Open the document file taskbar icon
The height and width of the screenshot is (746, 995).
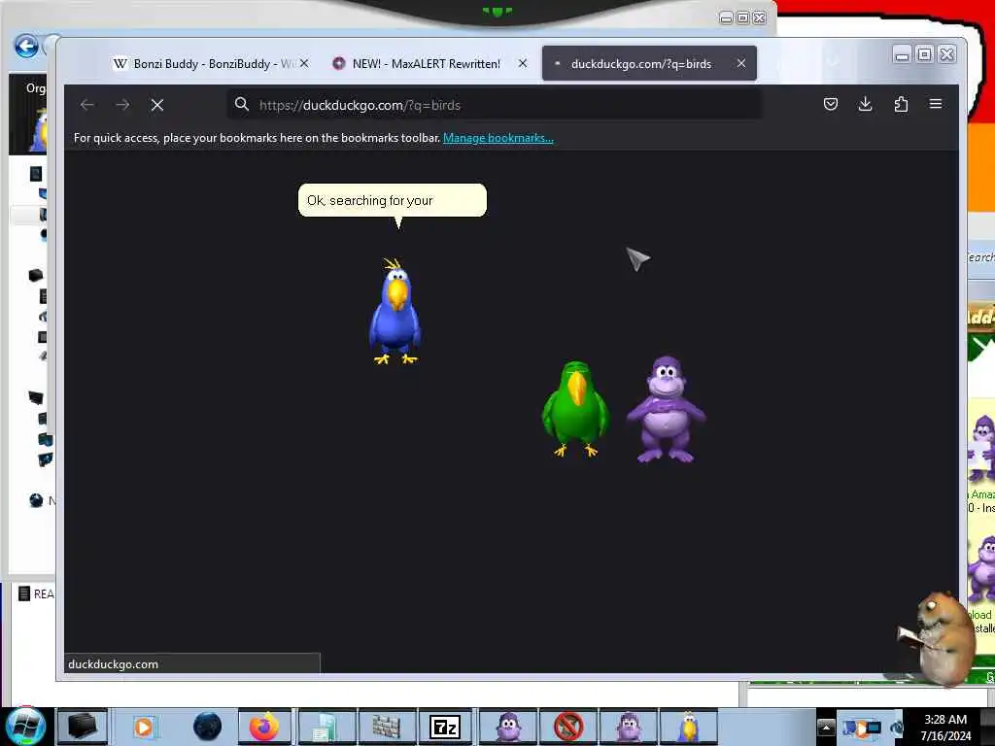point(325,727)
